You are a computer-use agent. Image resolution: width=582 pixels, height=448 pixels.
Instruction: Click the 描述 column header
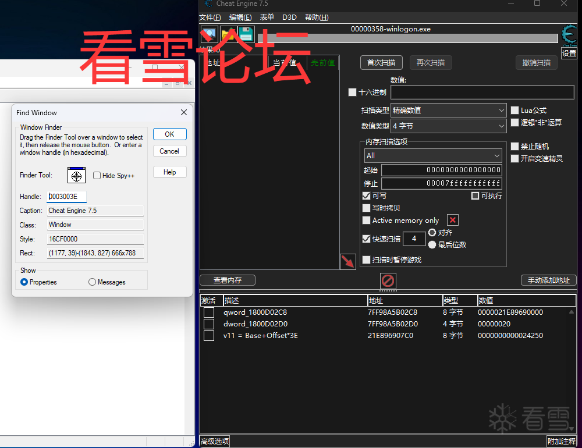point(295,301)
